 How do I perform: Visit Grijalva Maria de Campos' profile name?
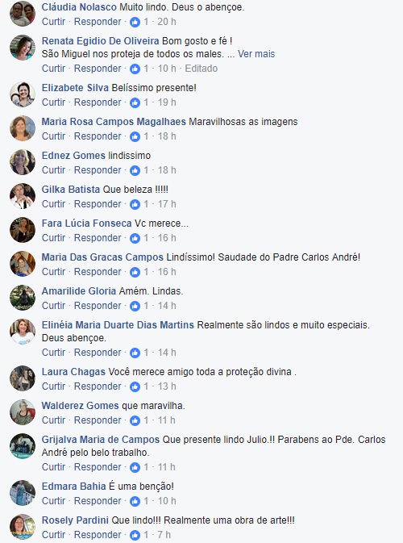coord(100,440)
